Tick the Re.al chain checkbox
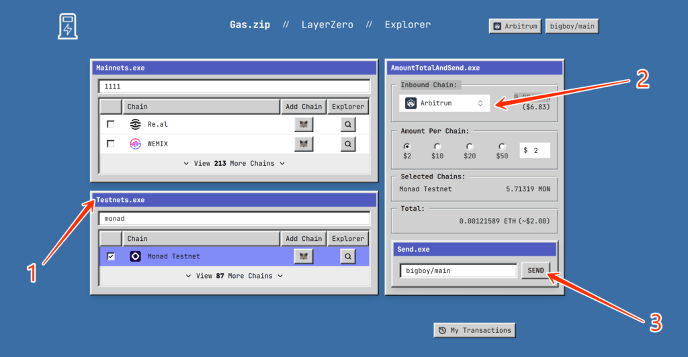The width and height of the screenshot is (688, 357). 111,124
